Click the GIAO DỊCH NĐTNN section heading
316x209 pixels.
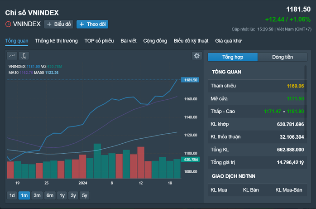234,176
